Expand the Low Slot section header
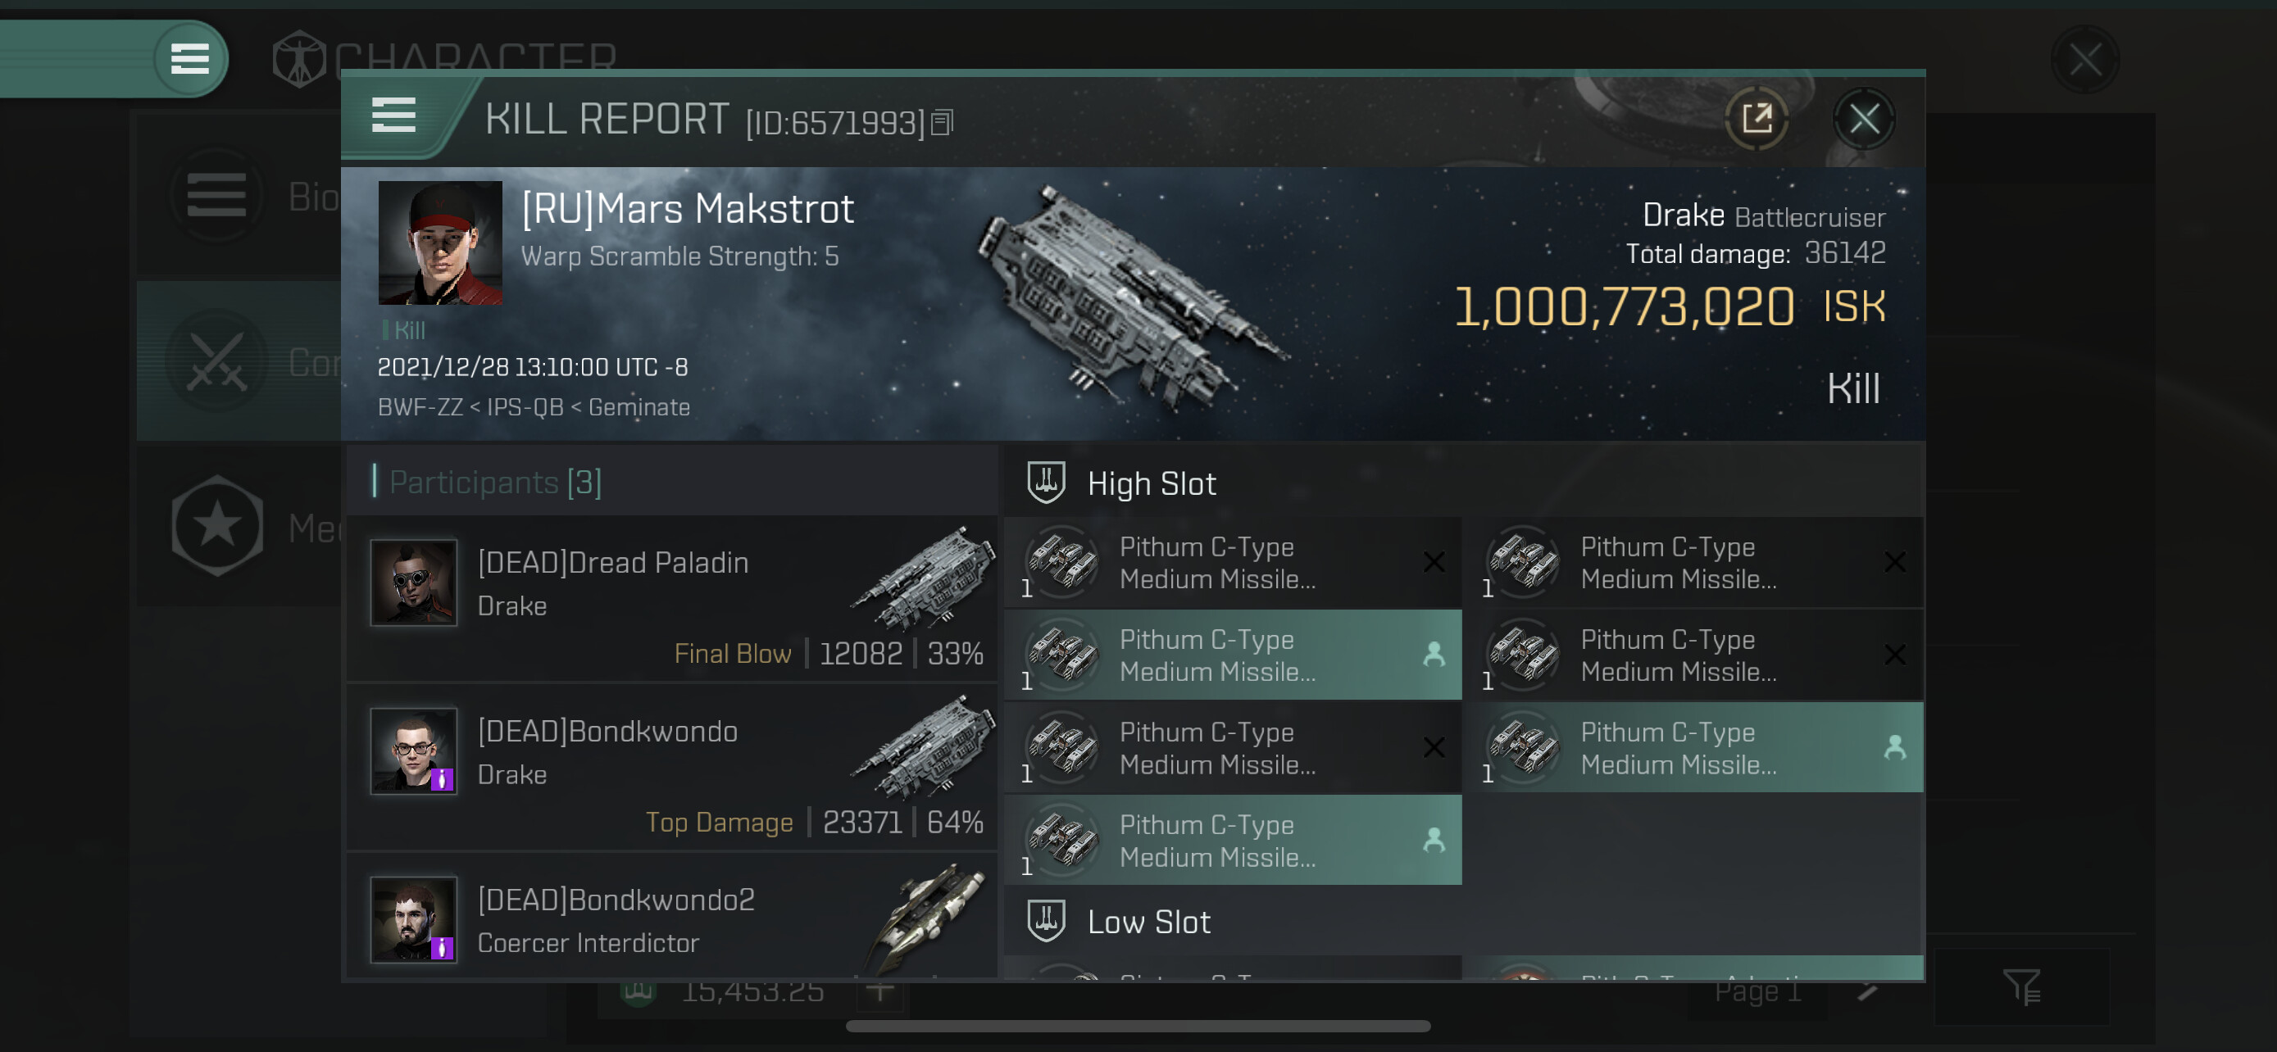The width and height of the screenshot is (2277, 1052). pyautogui.click(x=1148, y=921)
